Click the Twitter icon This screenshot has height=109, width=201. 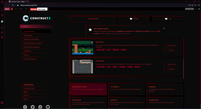pos(33,107)
